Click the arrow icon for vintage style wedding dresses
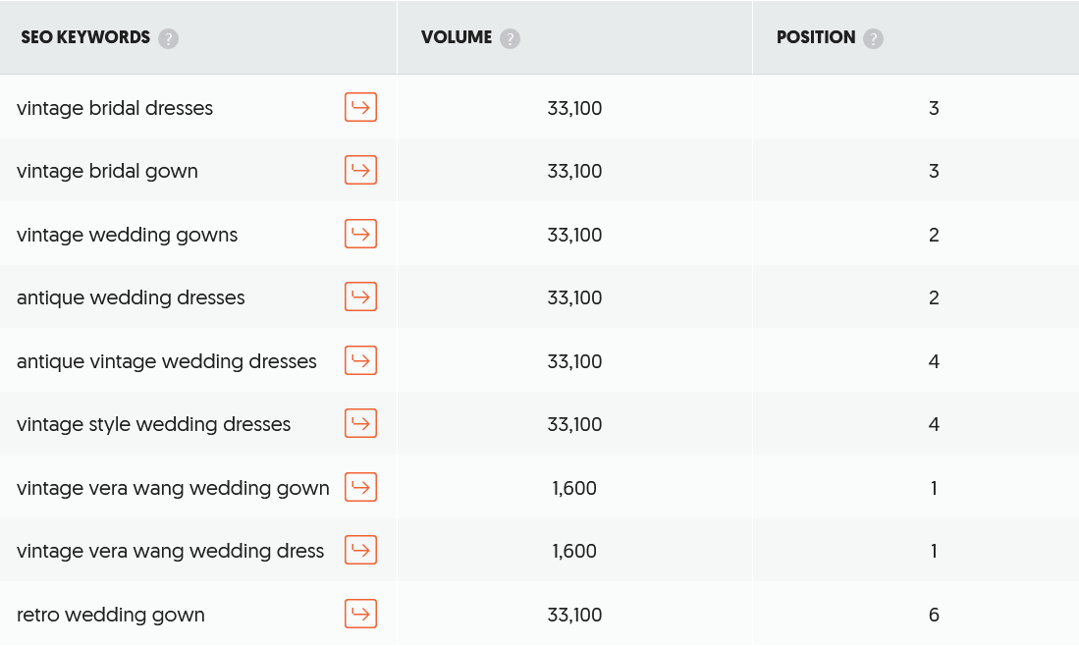This screenshot has height=646, width=1079. pyautogui.click(x=360, y=423)
